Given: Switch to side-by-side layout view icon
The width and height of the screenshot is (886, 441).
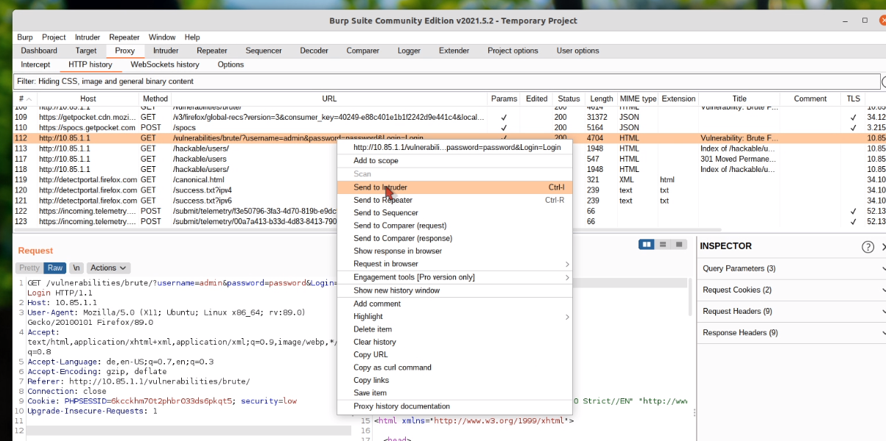Looking at the screenshot, I should 647,245.
